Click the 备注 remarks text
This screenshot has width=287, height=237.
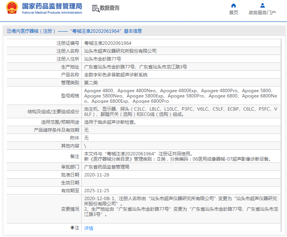(x=177, y=156)
